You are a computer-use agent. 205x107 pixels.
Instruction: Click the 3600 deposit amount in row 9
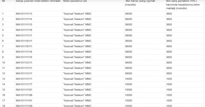169,57
